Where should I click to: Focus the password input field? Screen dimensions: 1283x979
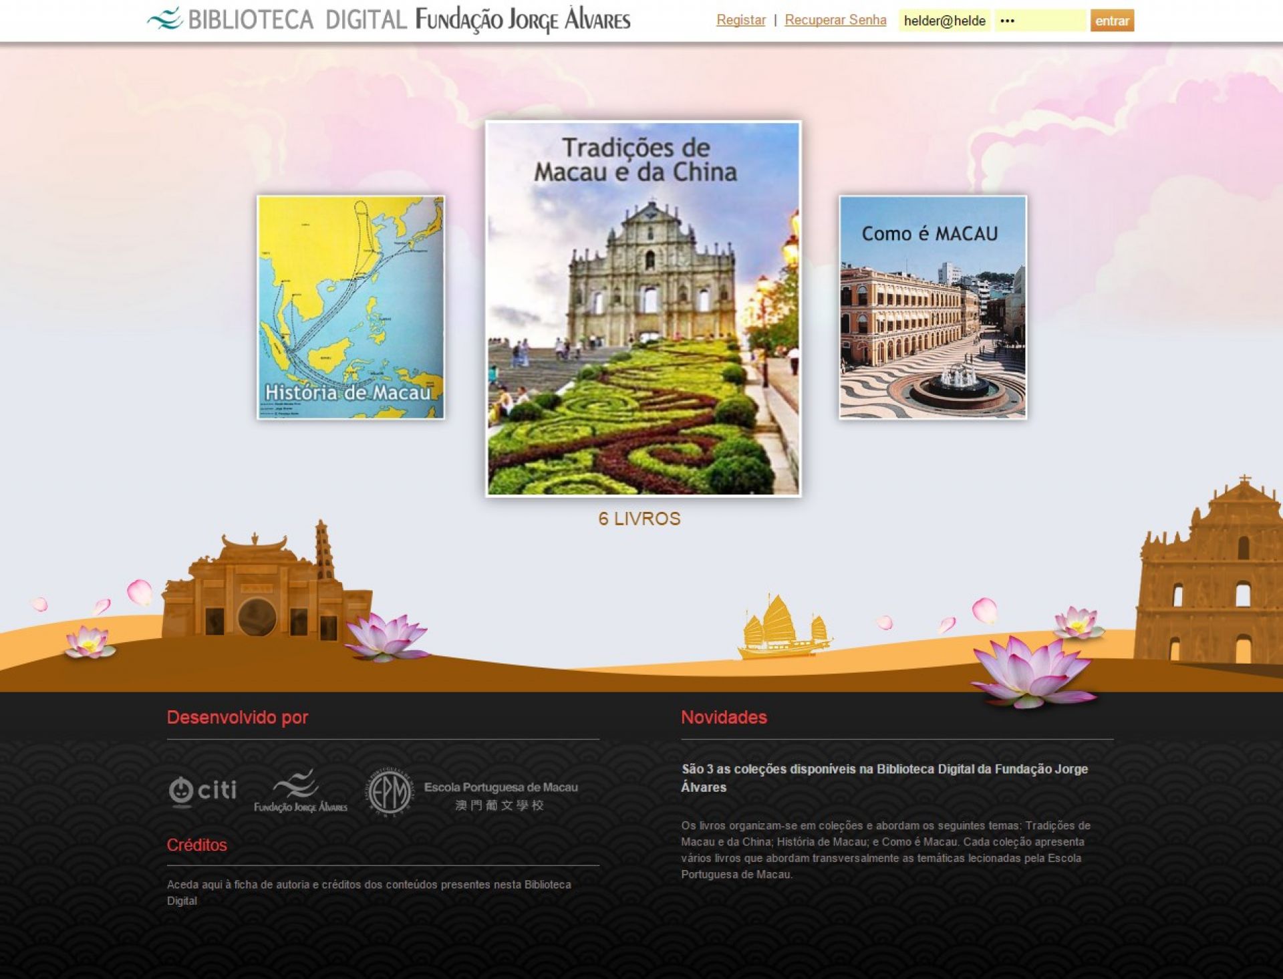(1040, 21)
